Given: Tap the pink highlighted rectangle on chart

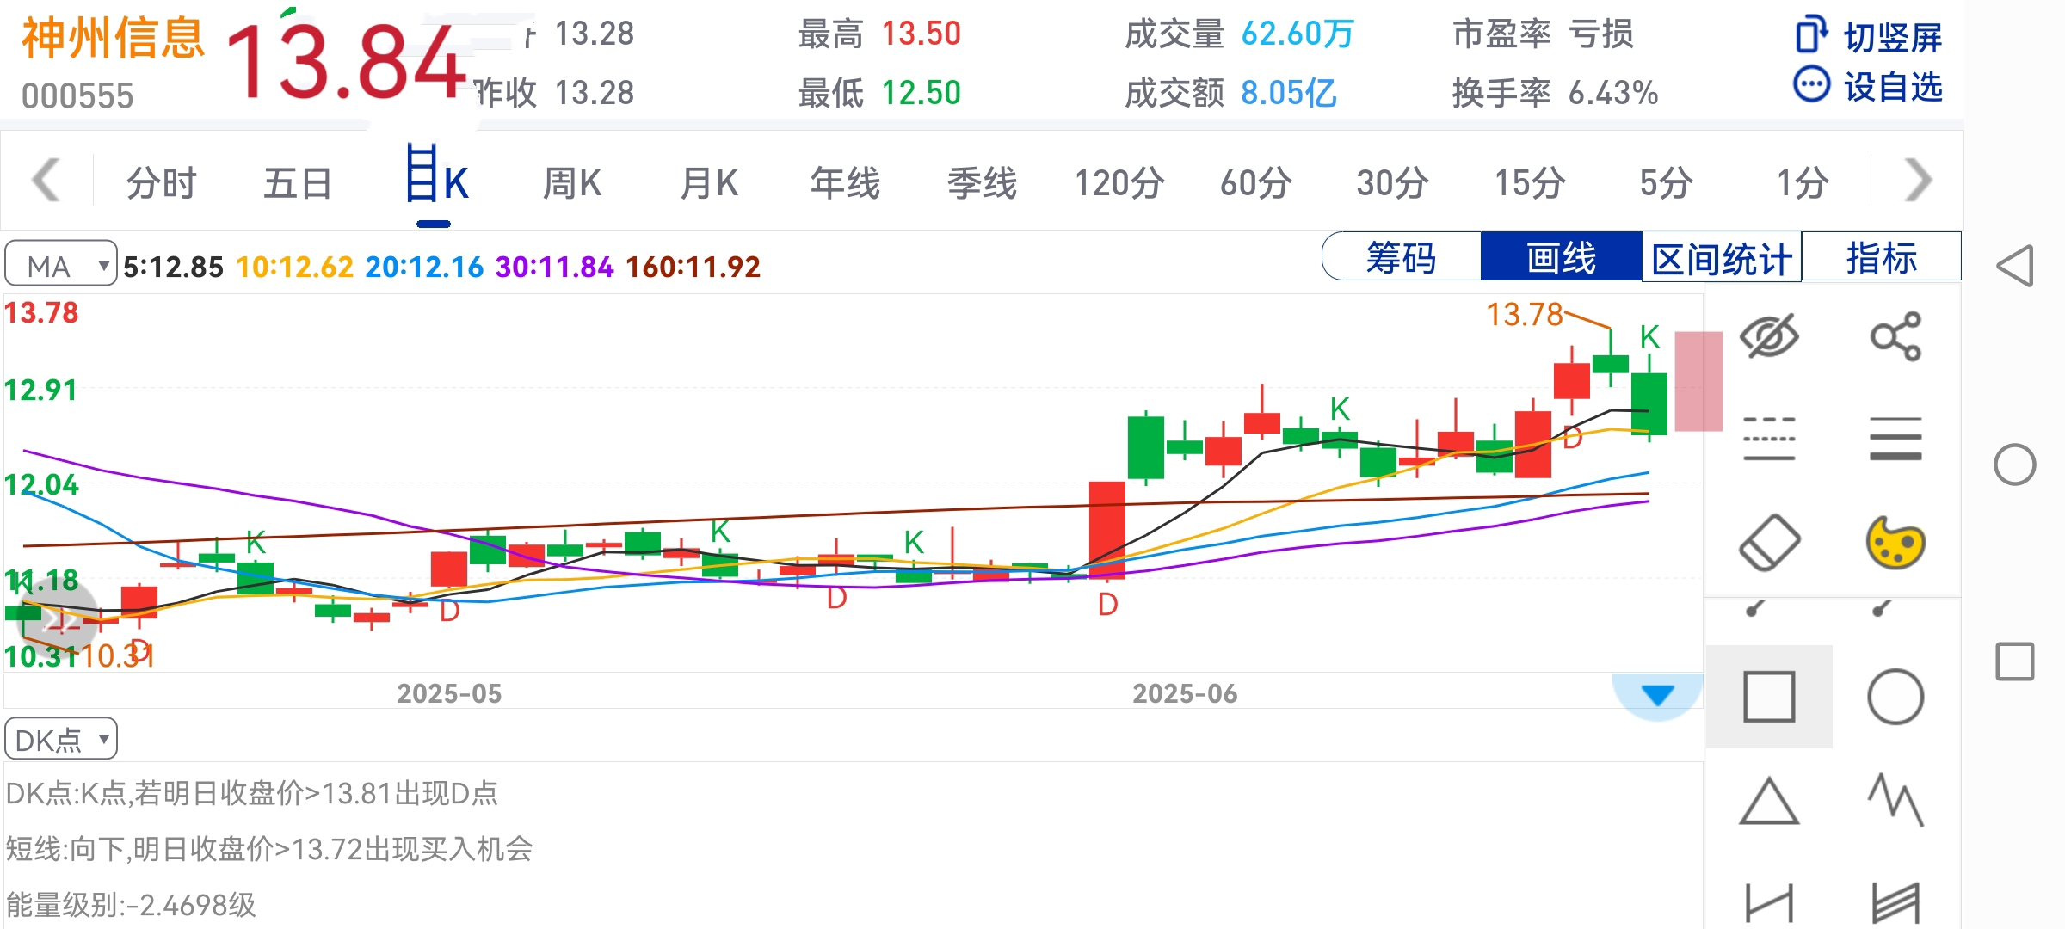Looking at the screenshot, I should pos(1698,381).
